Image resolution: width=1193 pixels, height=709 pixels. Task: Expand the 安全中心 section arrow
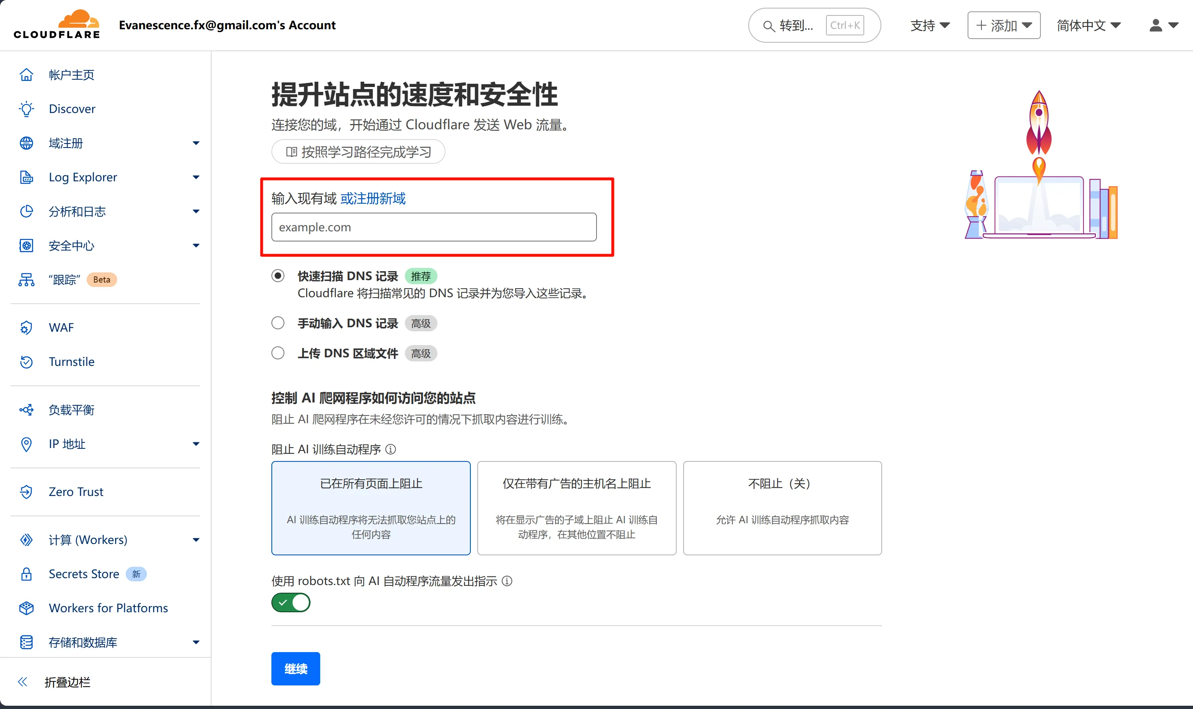(196, 246)
